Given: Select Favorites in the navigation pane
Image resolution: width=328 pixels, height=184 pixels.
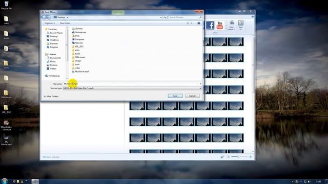Looking at the screenshot, I should click(x=51, y=29).
